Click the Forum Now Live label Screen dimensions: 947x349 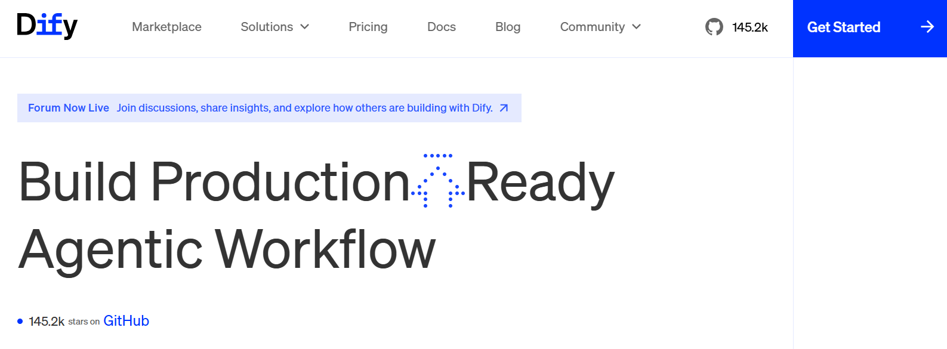pyautogui.click(x=69, y=108)
